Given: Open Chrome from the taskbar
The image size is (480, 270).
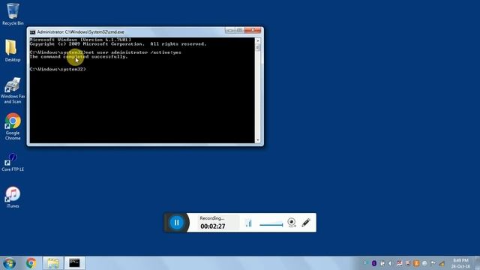Looking at the screenshot, I should coord(31,263).
